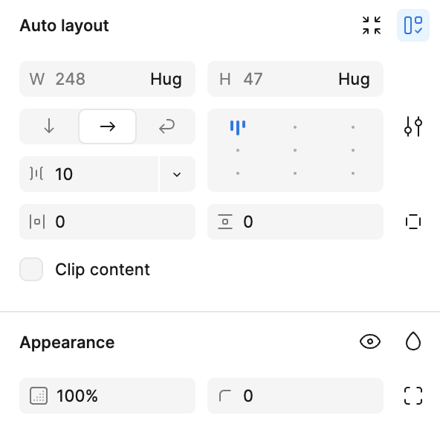Open the gap spacing dropdown chevron
The height and width of the screenshot is (424, 440).
coord(177,174)
